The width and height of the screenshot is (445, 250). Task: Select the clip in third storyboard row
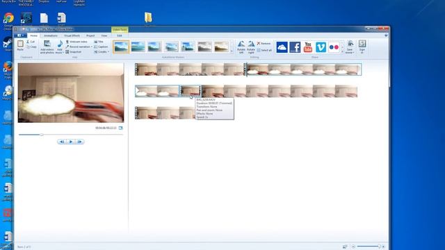pos(165,112)
